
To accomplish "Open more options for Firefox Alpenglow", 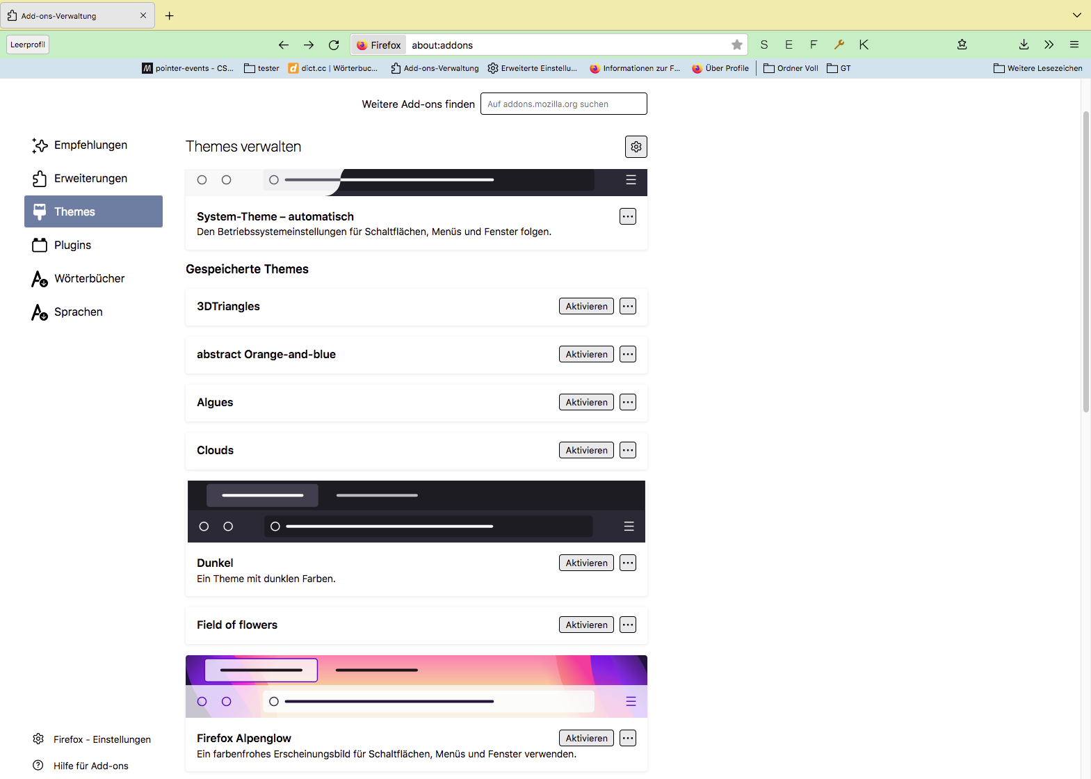I will pyautogui.click(x=628, y=738).
